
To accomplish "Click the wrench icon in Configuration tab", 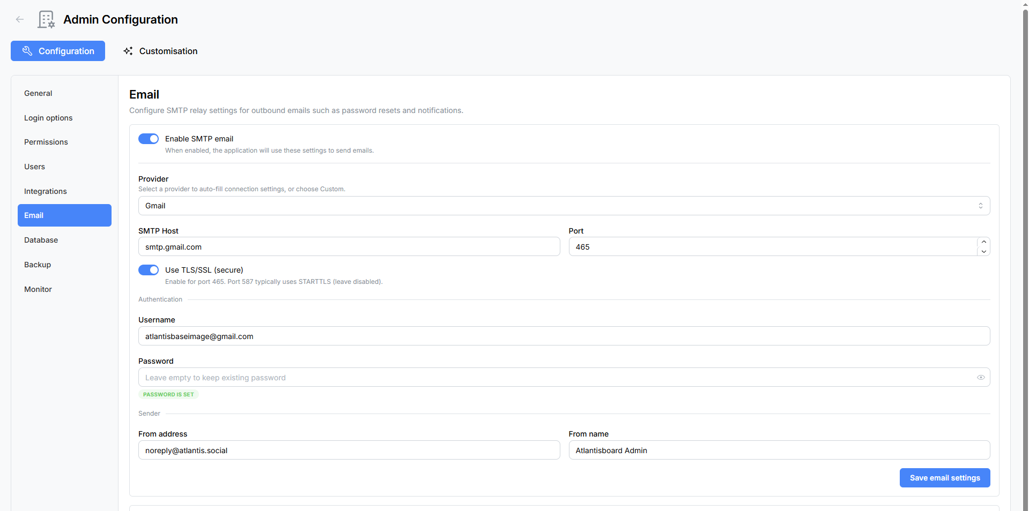I will point(27,51).
